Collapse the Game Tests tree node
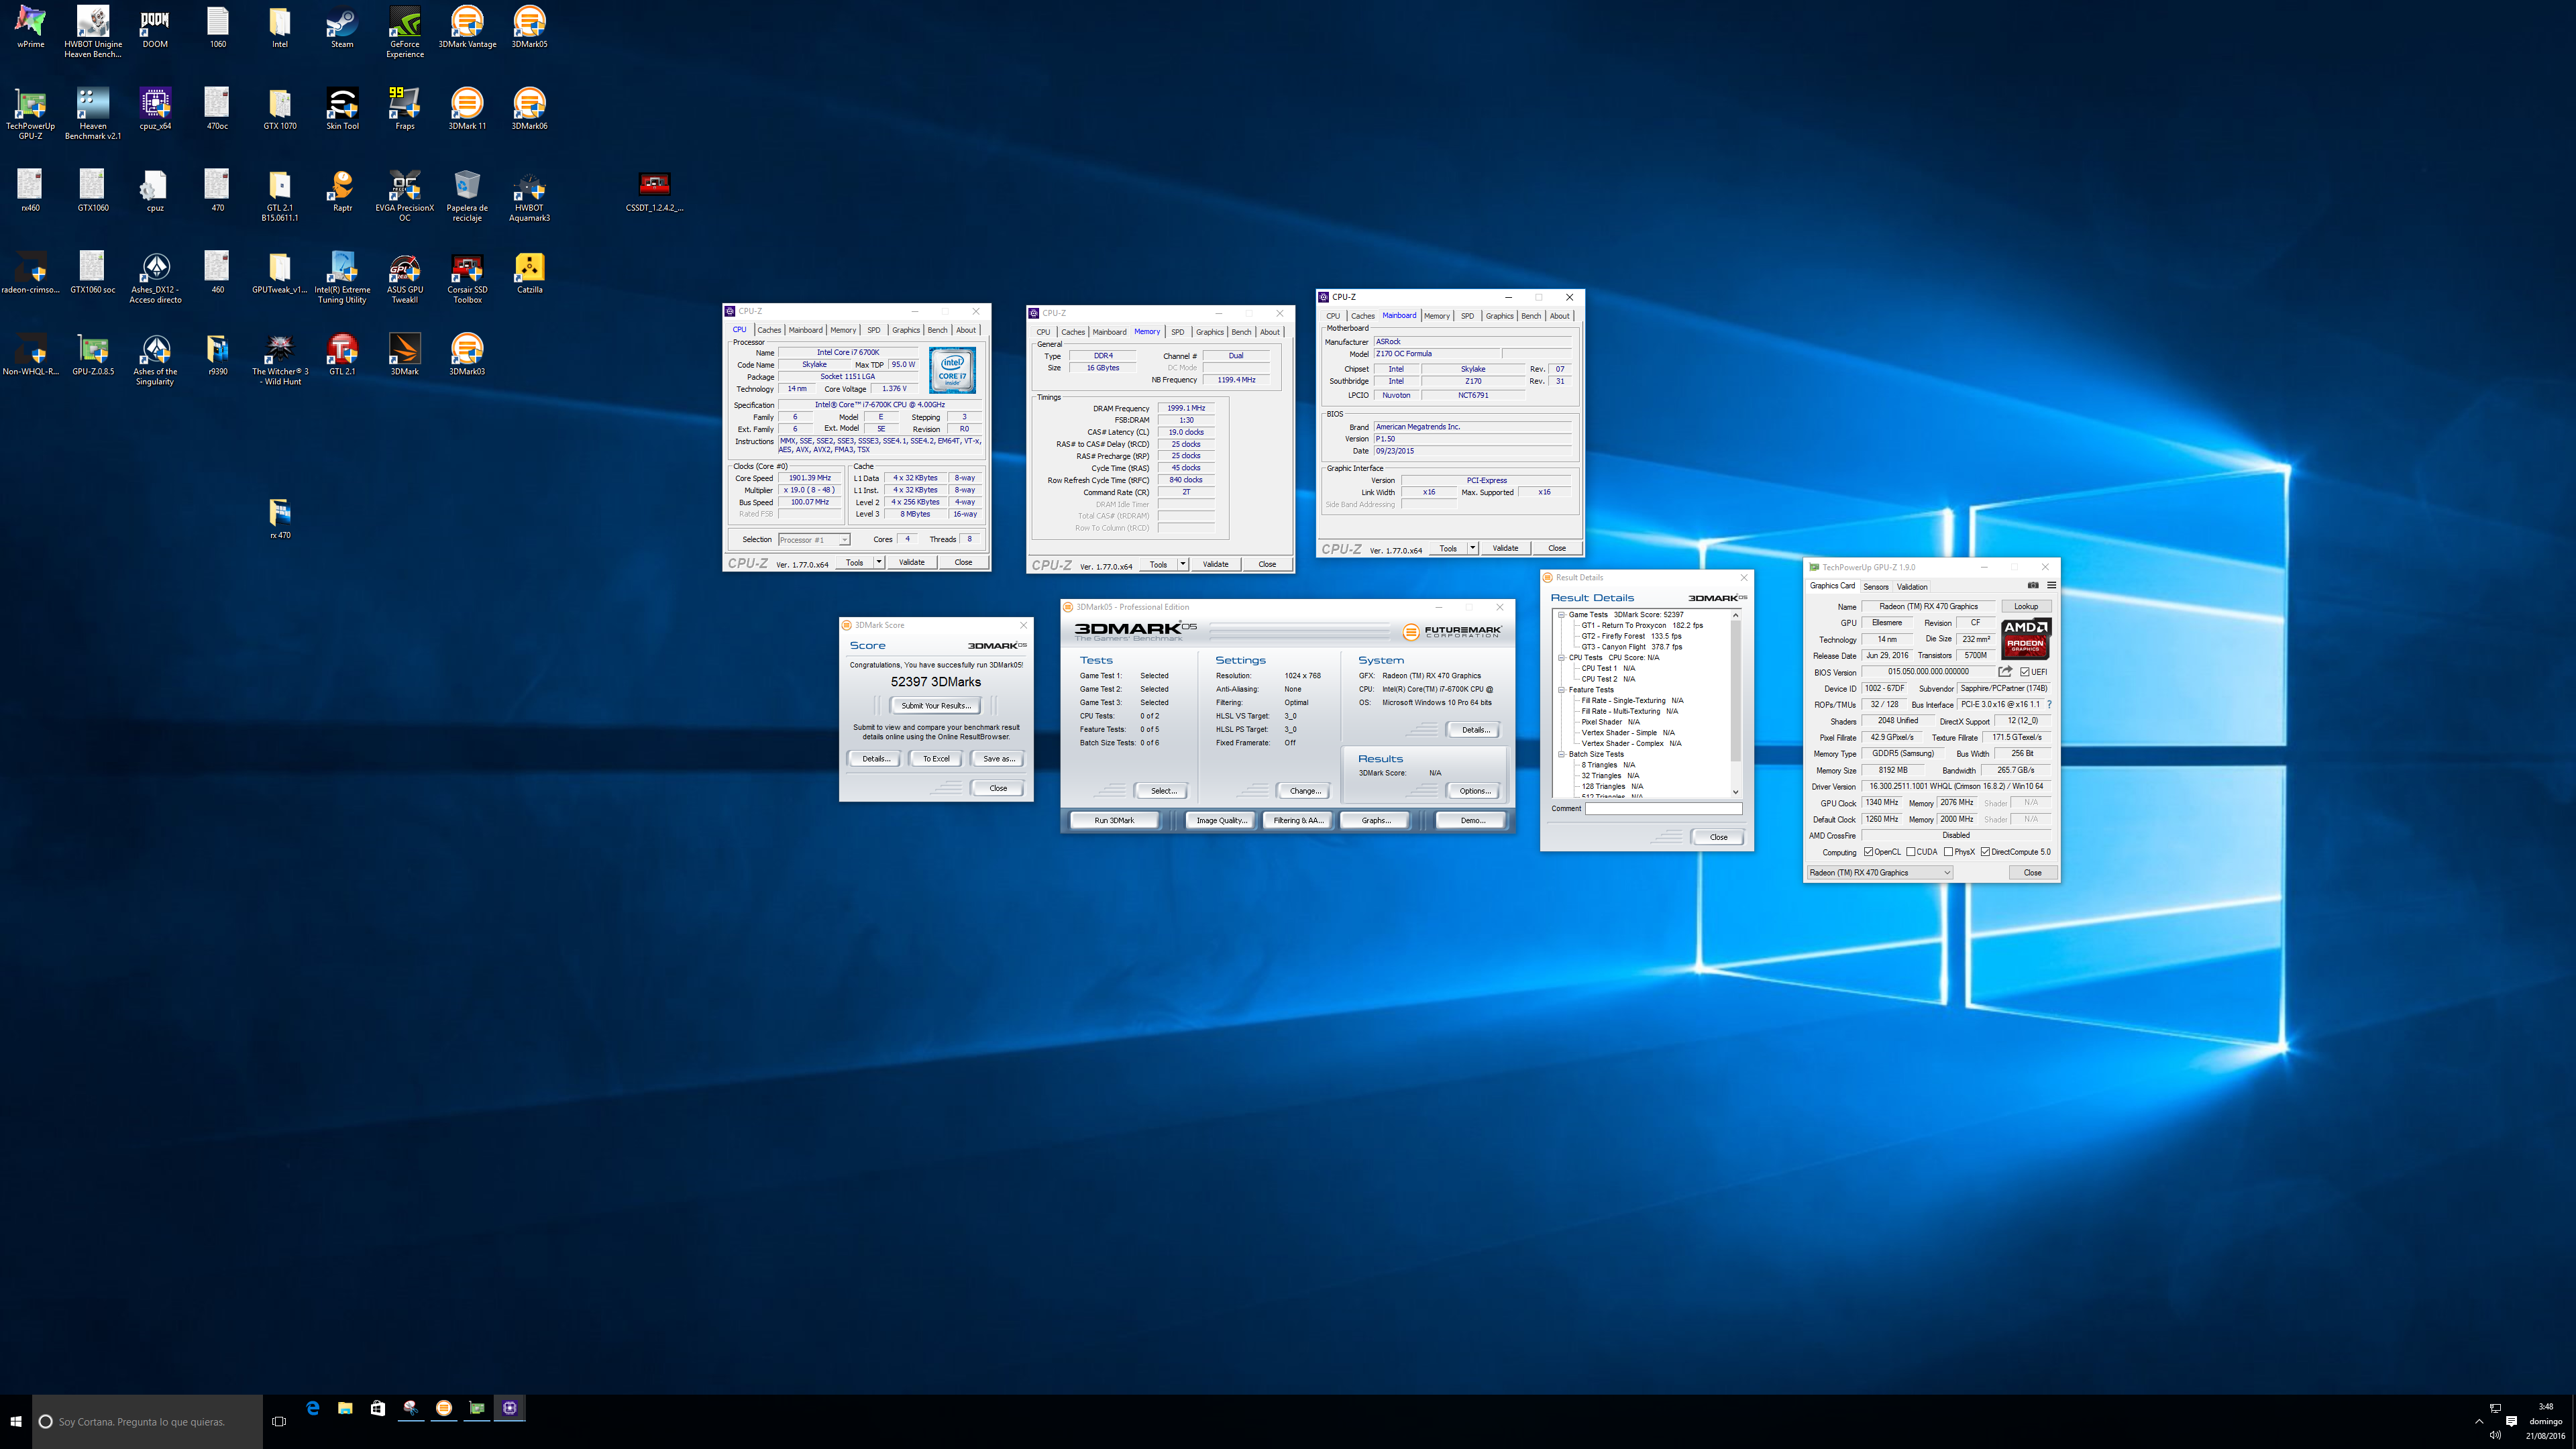This screenshot has height=1449, width=2576. 1561,615
